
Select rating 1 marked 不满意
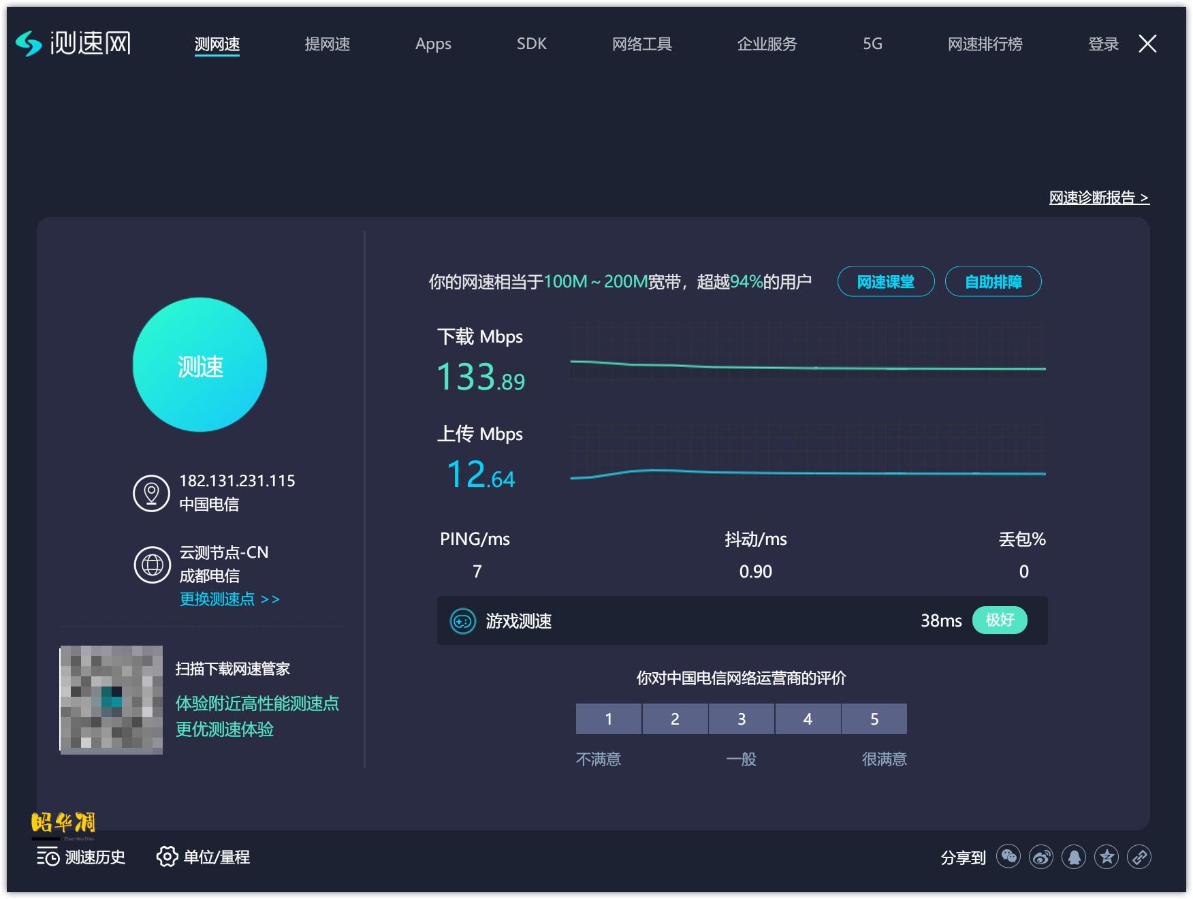pos(608,719)
